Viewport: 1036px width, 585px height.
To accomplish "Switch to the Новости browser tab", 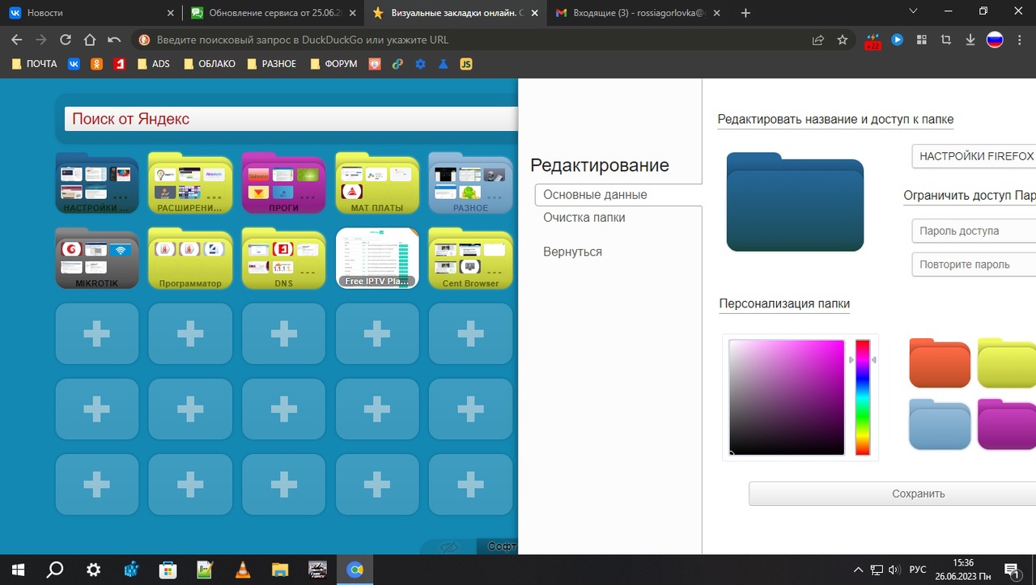I will (x=89, y=13).
